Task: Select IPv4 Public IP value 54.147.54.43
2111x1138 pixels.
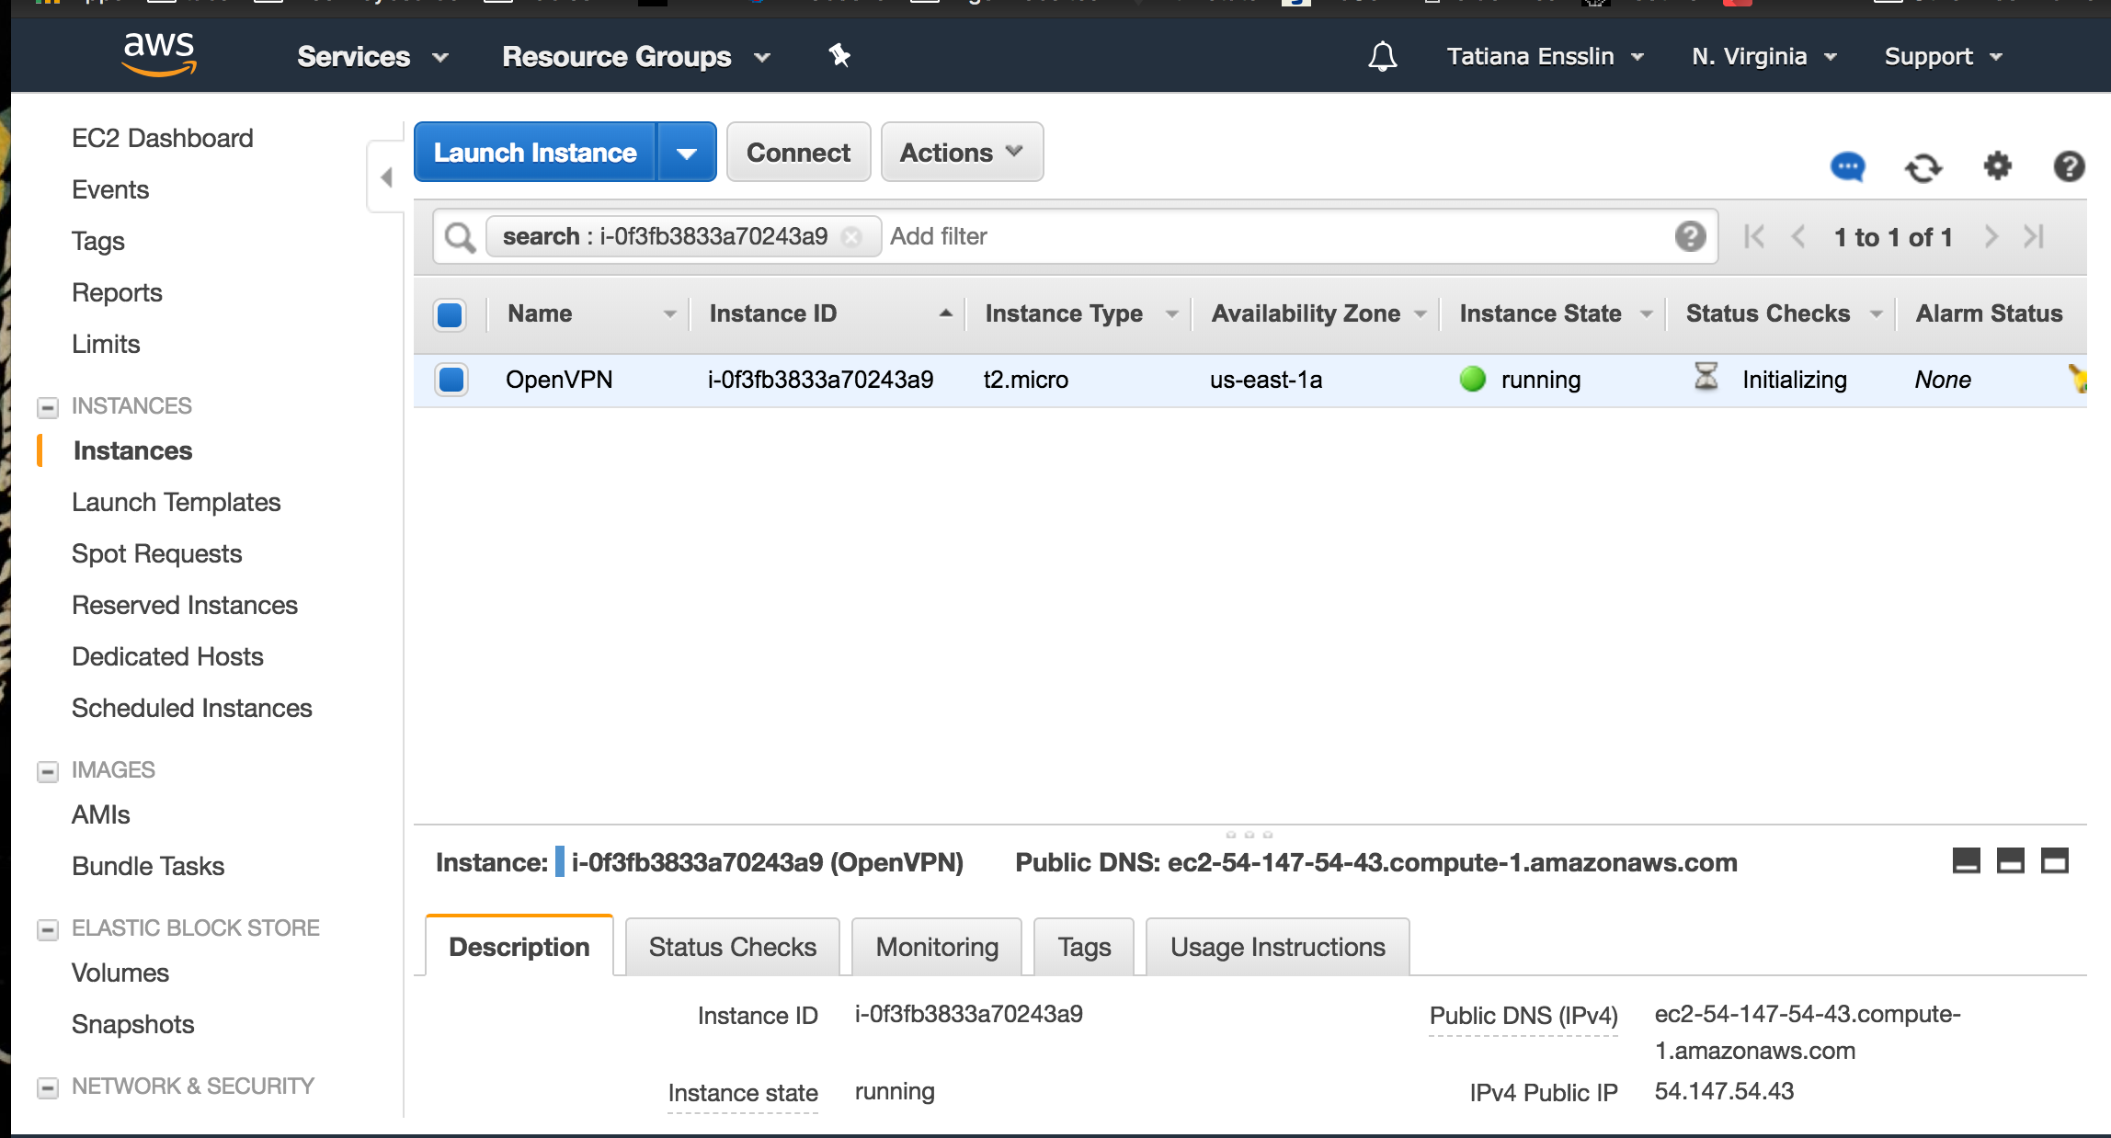Action: pos(1724,1091)
